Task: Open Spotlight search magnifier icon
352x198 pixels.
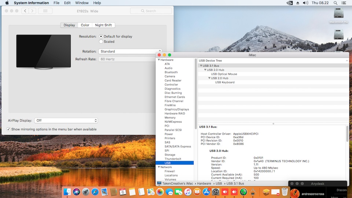Action: point(335,3)
